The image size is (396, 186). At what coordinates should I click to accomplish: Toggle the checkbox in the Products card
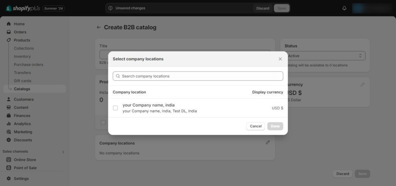pos(103,123)
